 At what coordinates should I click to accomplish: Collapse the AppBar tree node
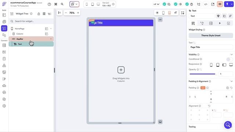click(x=51, y=39)
